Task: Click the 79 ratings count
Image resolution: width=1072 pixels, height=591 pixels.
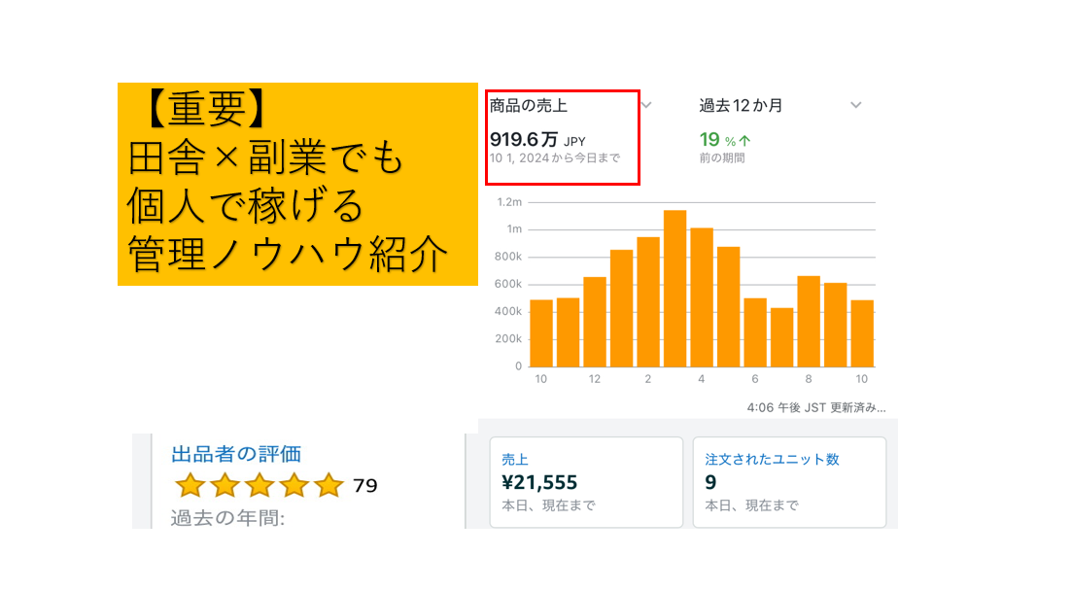Action: 365,486
